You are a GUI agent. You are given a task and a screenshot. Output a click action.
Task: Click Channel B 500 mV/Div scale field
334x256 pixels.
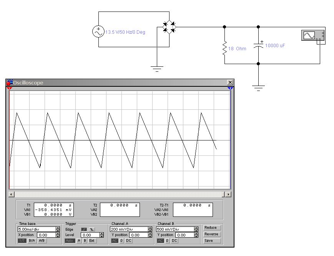click(175, 229)
